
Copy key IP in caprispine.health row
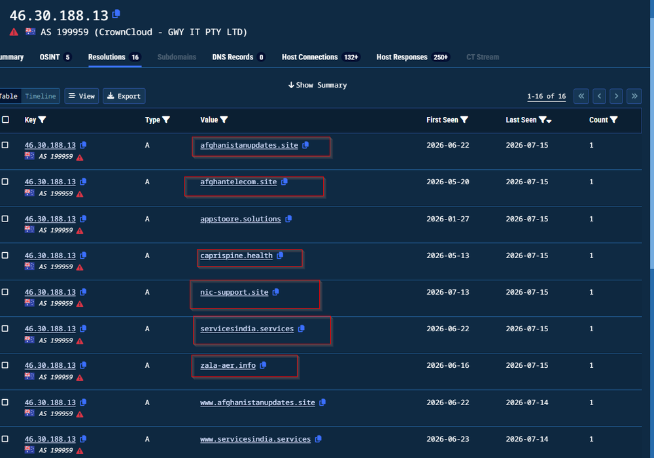tap(83, 255)
